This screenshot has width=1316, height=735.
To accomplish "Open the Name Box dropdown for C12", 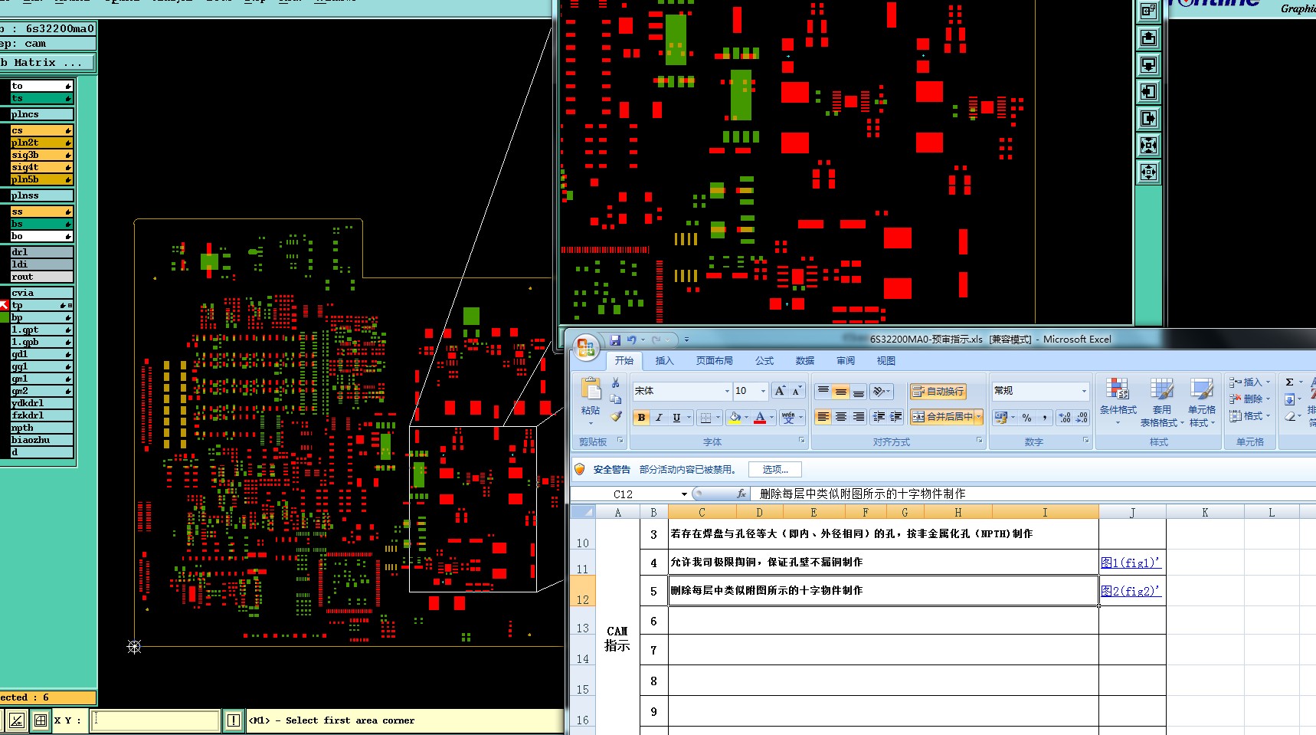I will click(x=684, y=494).
